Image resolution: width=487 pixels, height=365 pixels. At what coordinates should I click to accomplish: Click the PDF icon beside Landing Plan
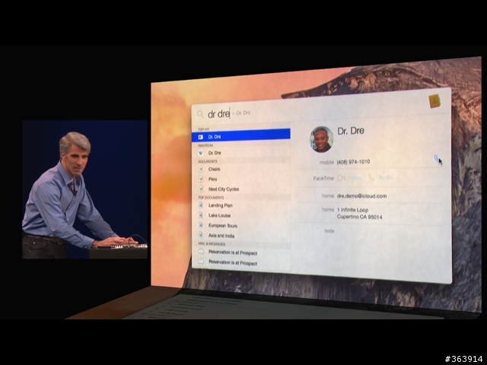201,205
